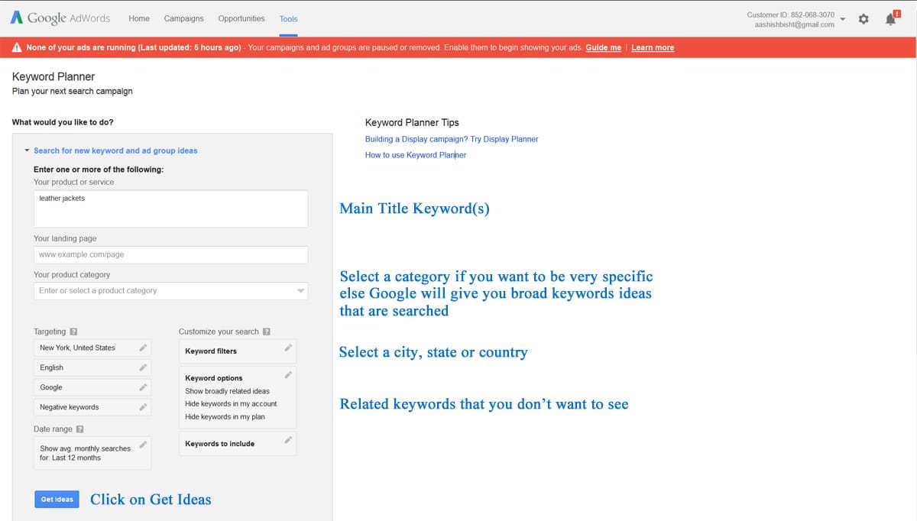Click the pencil icon next to New York location
This screenshot has height=521, width=917.
pyautogui.click(x=143, y=348)
